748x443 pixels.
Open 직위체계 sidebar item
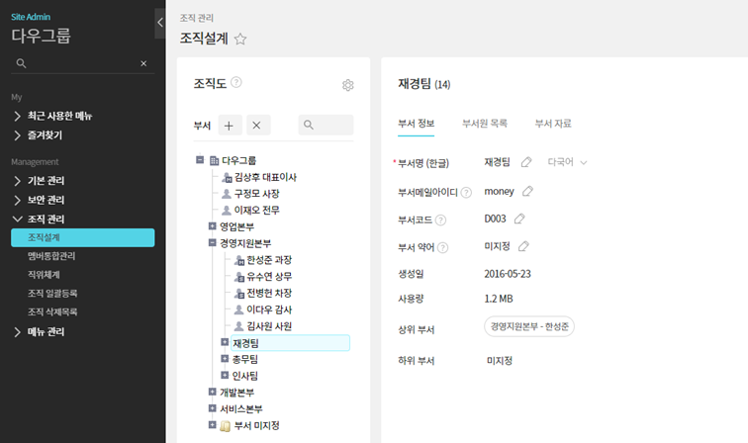pos(44,275)
